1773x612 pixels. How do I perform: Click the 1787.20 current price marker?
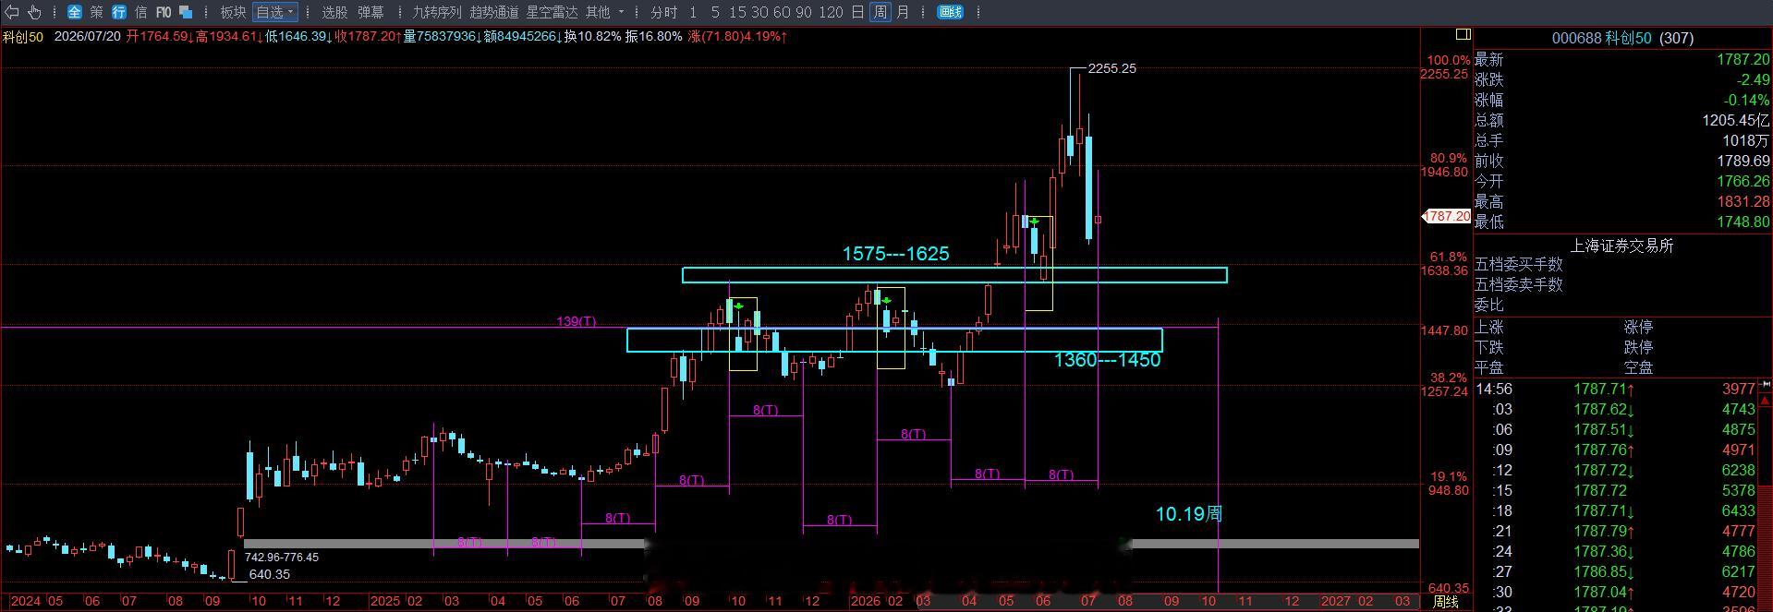(1446, 216)
